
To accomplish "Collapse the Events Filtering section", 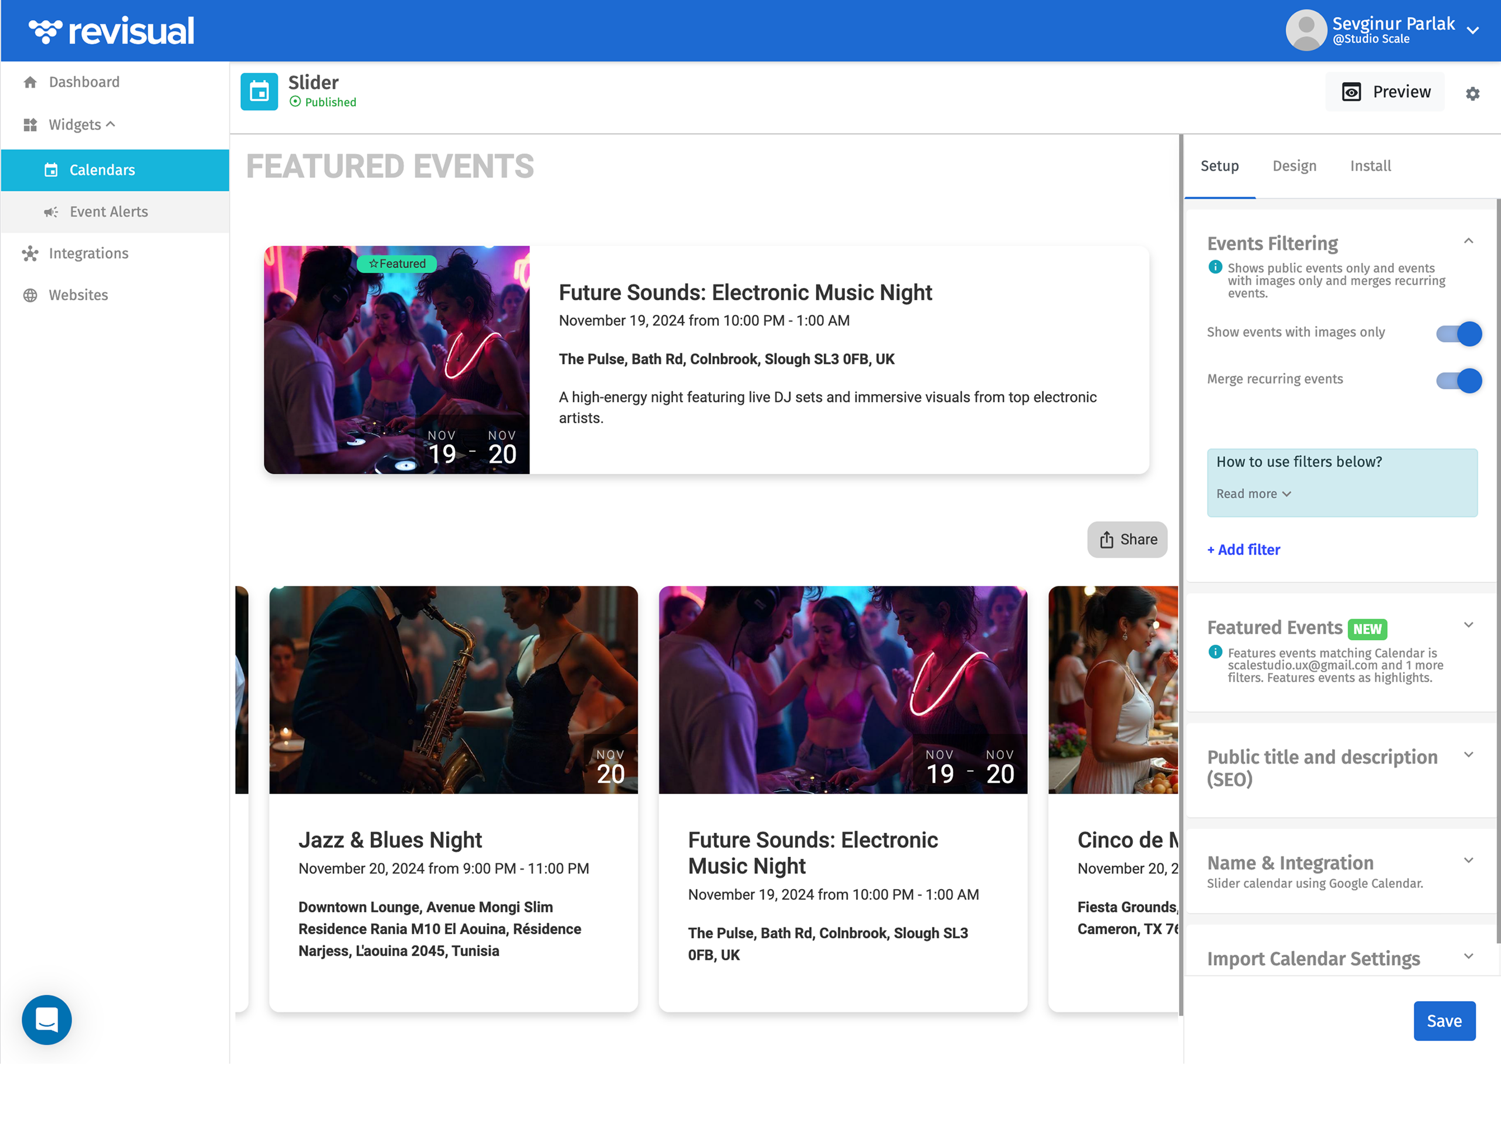I will [x=1468, y=241].
